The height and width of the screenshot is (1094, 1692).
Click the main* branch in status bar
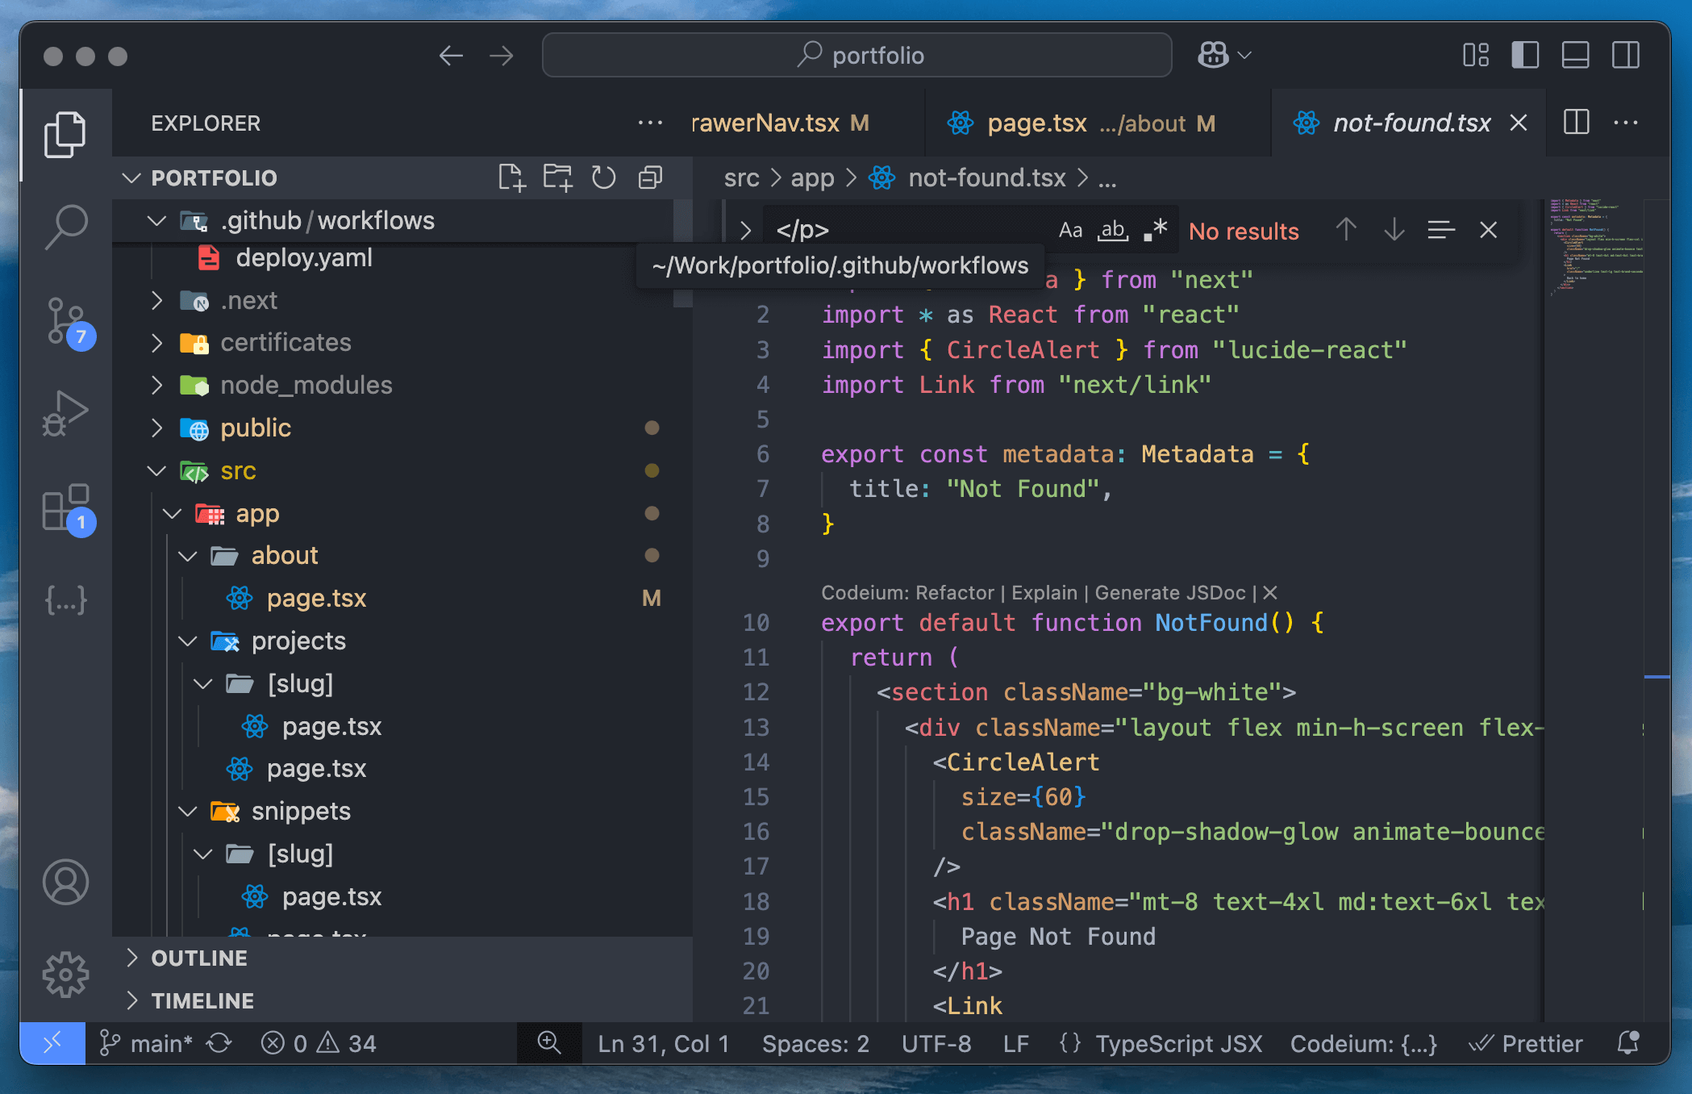146,1043
